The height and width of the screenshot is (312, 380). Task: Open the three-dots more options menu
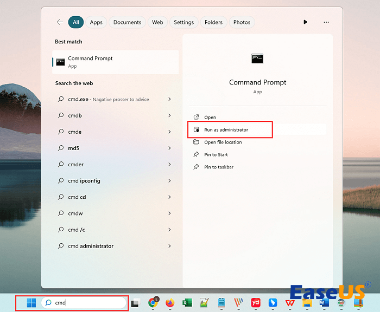click(x=326, y=22)
